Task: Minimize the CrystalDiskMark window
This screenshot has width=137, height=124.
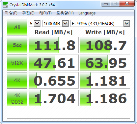Action: coord(106,4)
